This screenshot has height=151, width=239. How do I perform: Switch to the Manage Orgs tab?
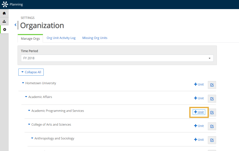click(30, 39)
